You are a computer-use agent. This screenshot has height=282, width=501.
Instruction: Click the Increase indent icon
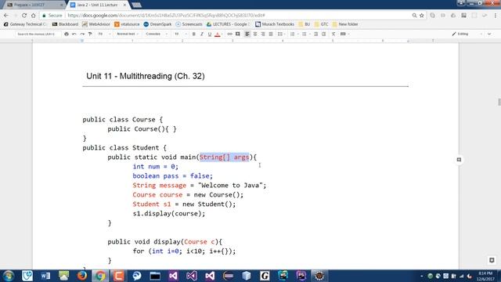point(323,34)
